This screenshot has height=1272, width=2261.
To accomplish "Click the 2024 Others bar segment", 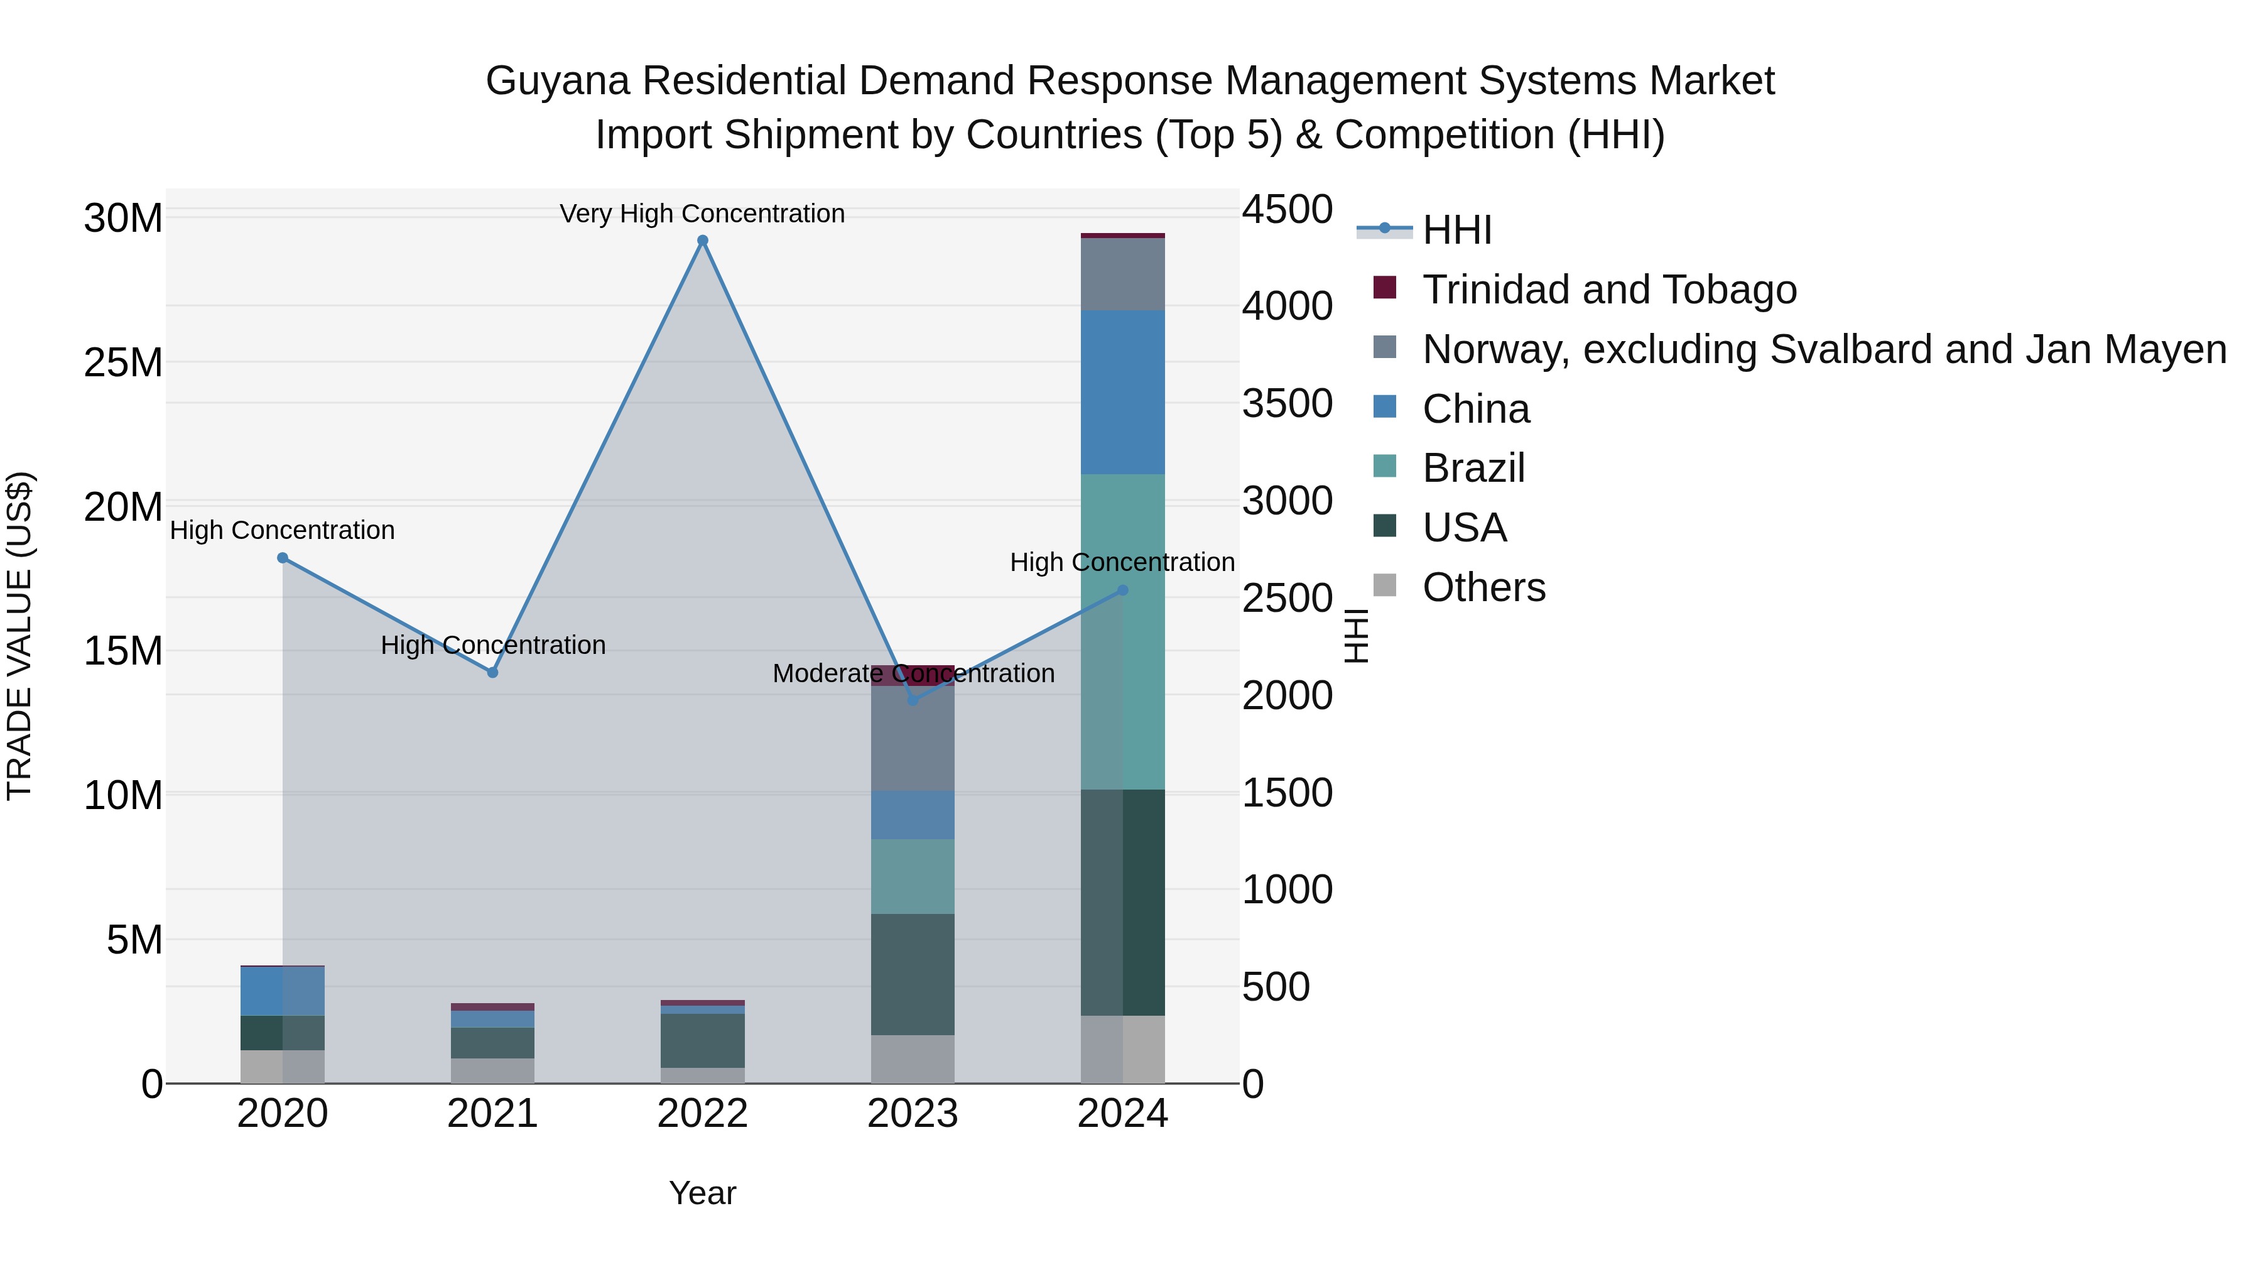I will tap(1122, 1049).
